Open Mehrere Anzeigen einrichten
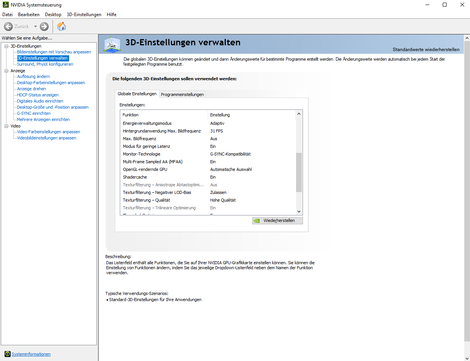The width and height of the screenshot is (470, 361). point(43,119)
